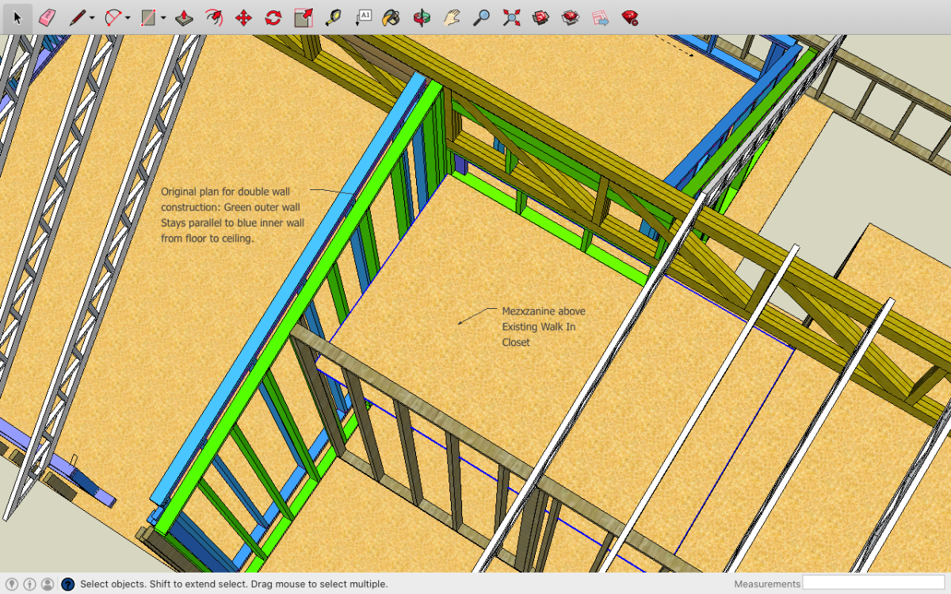Screen dimensions: 951x594
Task: Click the user account status icon
Action: tap(48, 584)
